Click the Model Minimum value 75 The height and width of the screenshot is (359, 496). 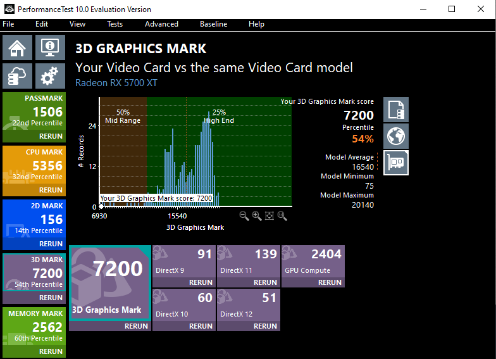[369, 186]
